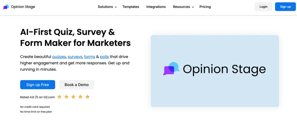
Task: Click the speech bubble logo in the preview card
Action: pos(171,69)
